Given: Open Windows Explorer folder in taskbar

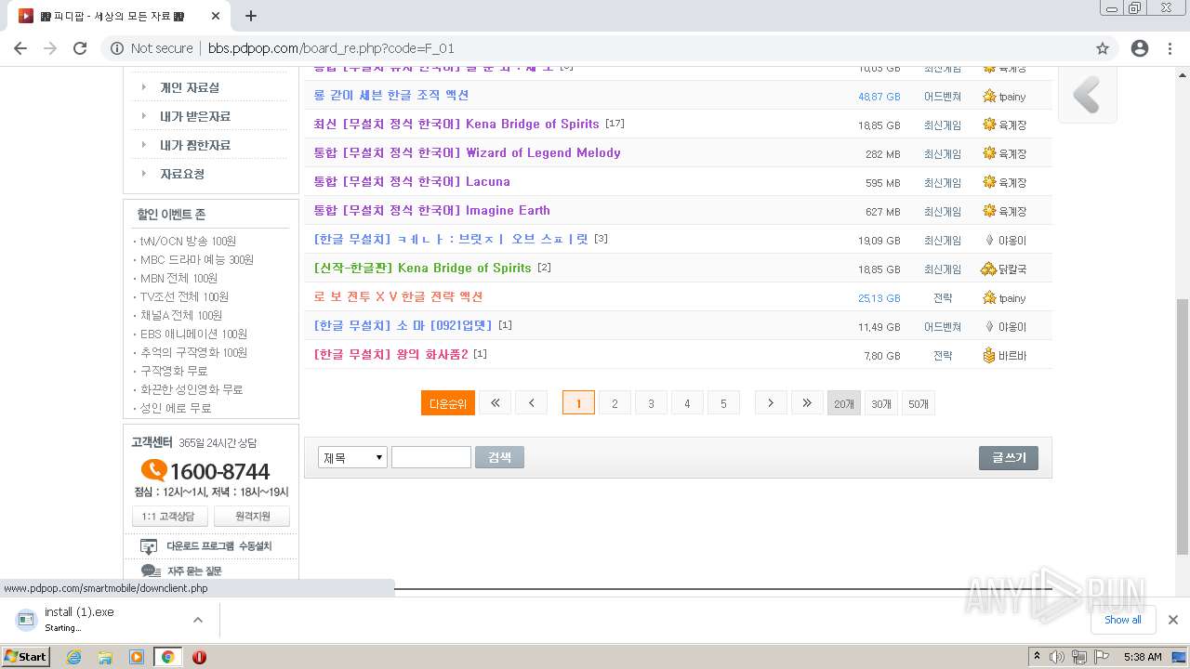Looking at the screenshot, I should [x=105, y=657].
